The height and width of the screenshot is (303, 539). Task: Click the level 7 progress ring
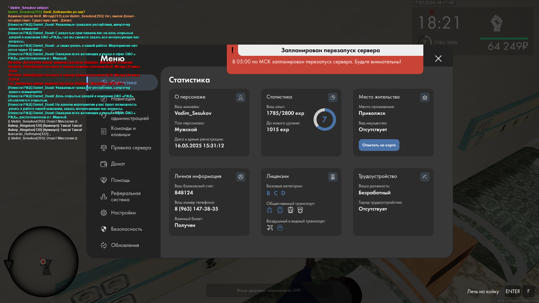[x=325, y=120]
